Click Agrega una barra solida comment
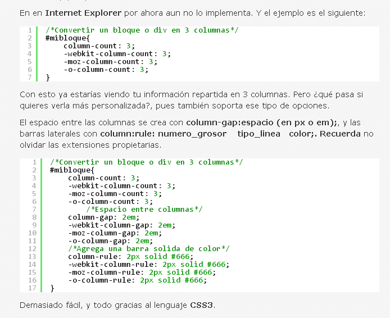This screenshot has height=318, width=390. click(x=149, y=249)
